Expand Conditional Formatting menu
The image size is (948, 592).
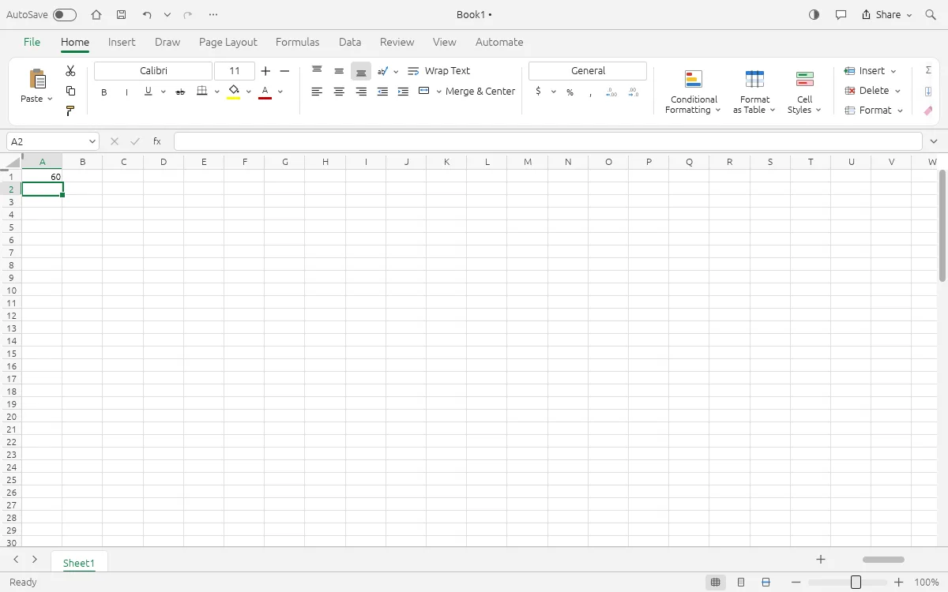pos(694,92)
